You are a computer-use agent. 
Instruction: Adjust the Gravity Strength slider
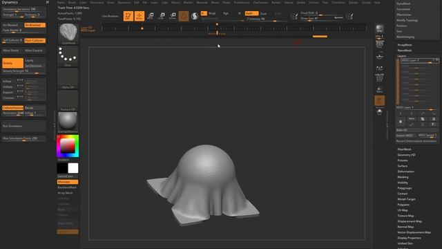pyautogui.click(x=24, y=71)
